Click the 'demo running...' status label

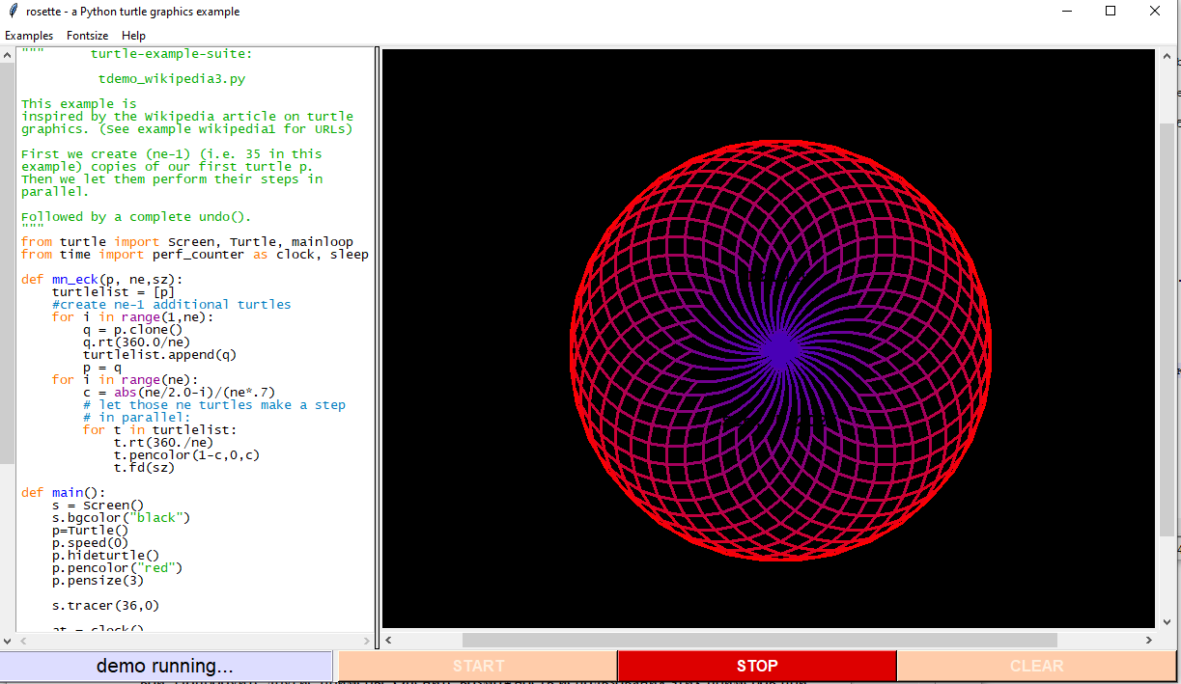165,666
